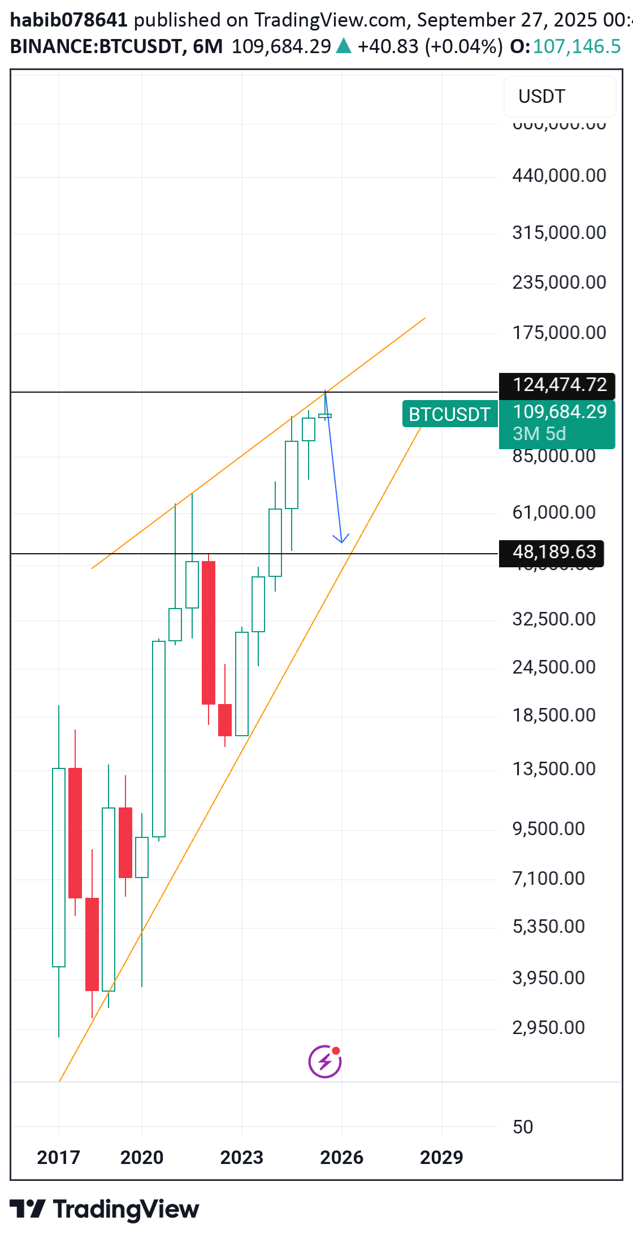The height and width of the screenshot is (1238, 633).
Task: Click the 3M 5d bar countdown
Action: [x=539, y=434]
